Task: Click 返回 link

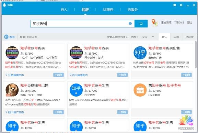Action: pos(12,37)
